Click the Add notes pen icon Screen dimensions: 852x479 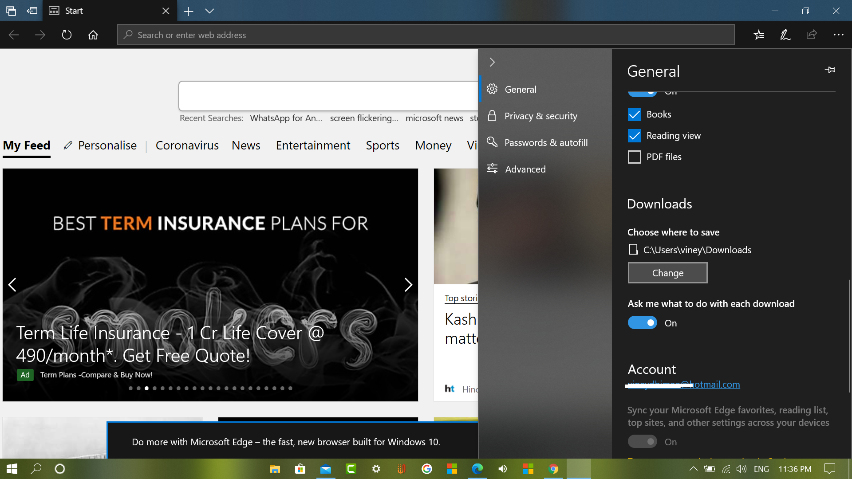pos(785,35)
